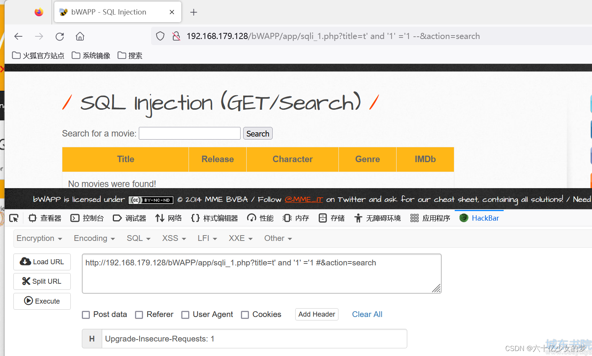The height and width of the screenshot is (356, 592).
Task: Open the @MME_IT Twitter link
Action: (x=304, y=200)
